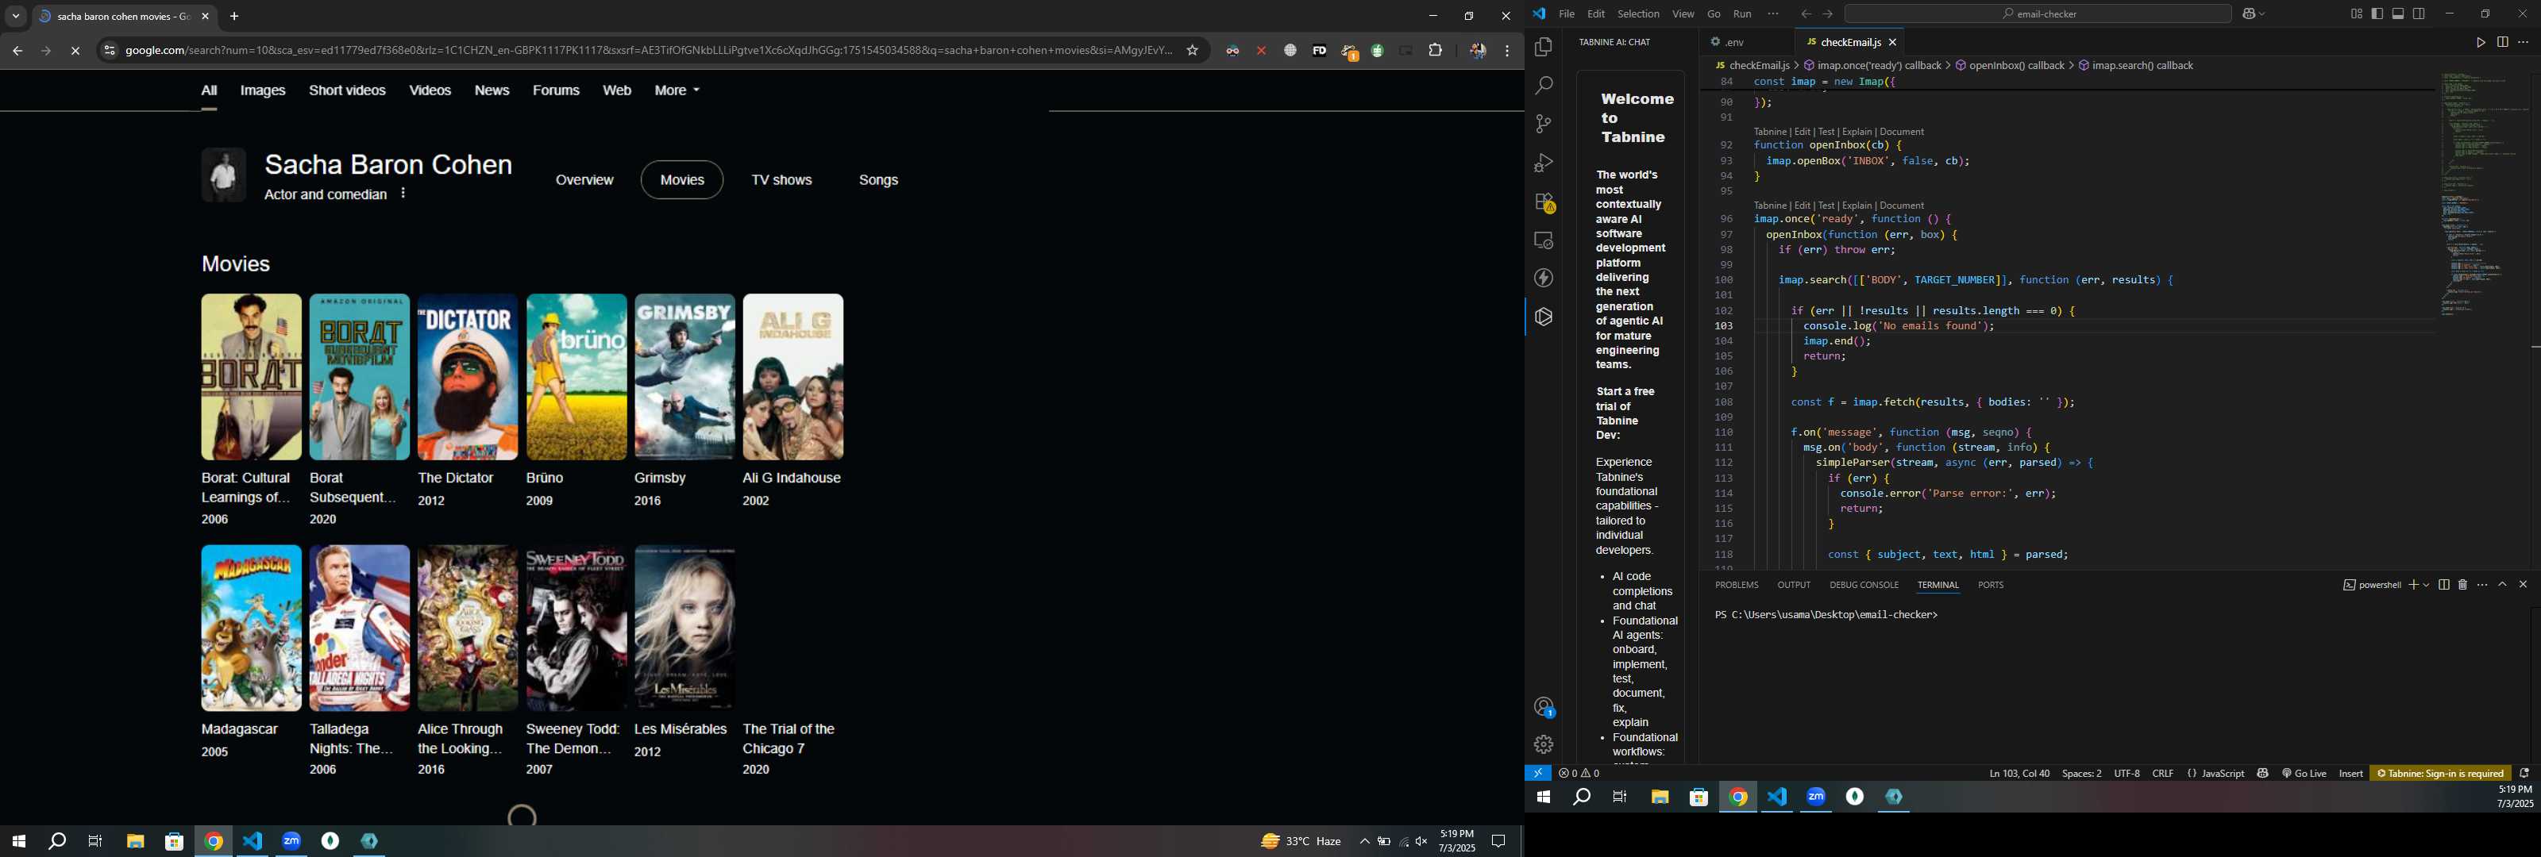Open the Explorer view in VS Code
The width and height of the screenshot is (2541, 857).
point(1544,48)
